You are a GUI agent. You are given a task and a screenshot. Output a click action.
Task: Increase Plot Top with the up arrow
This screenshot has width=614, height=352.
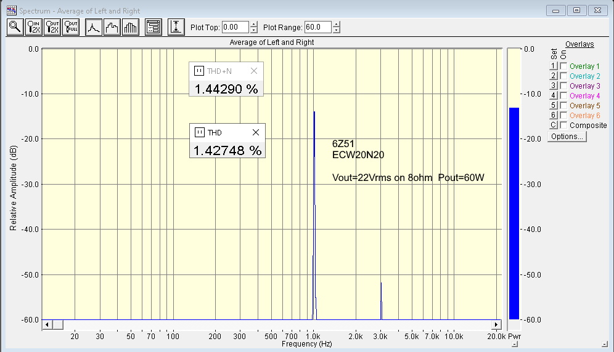click(x=253, y=25)
